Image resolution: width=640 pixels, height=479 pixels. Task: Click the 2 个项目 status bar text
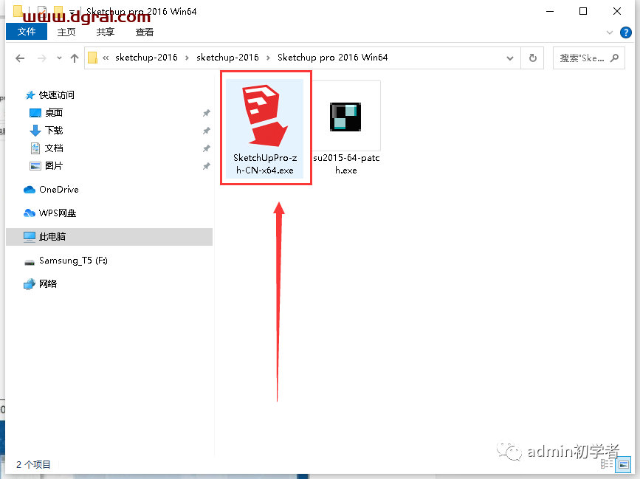(x=33, y=465)
